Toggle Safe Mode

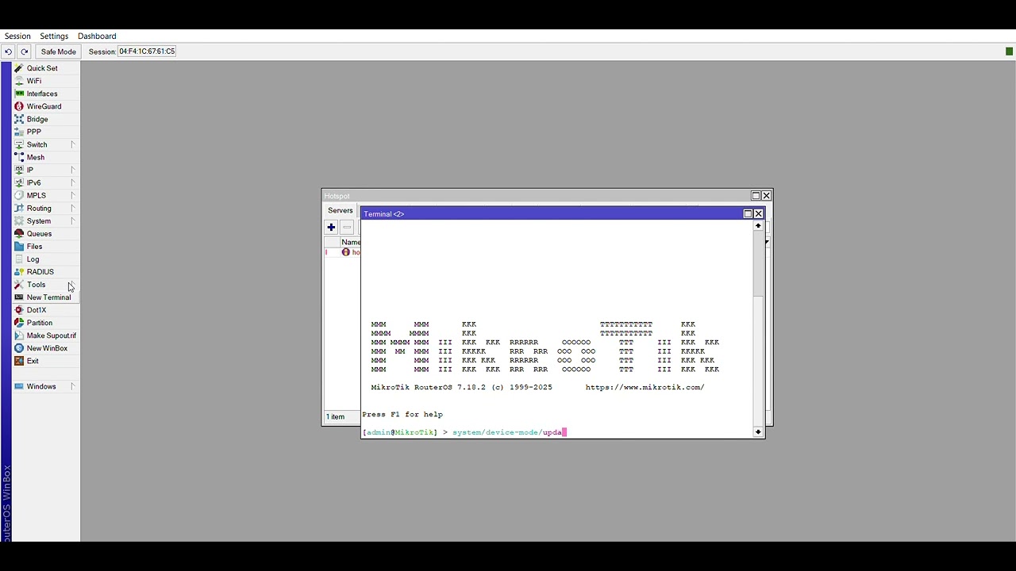(x=59, y=52)
